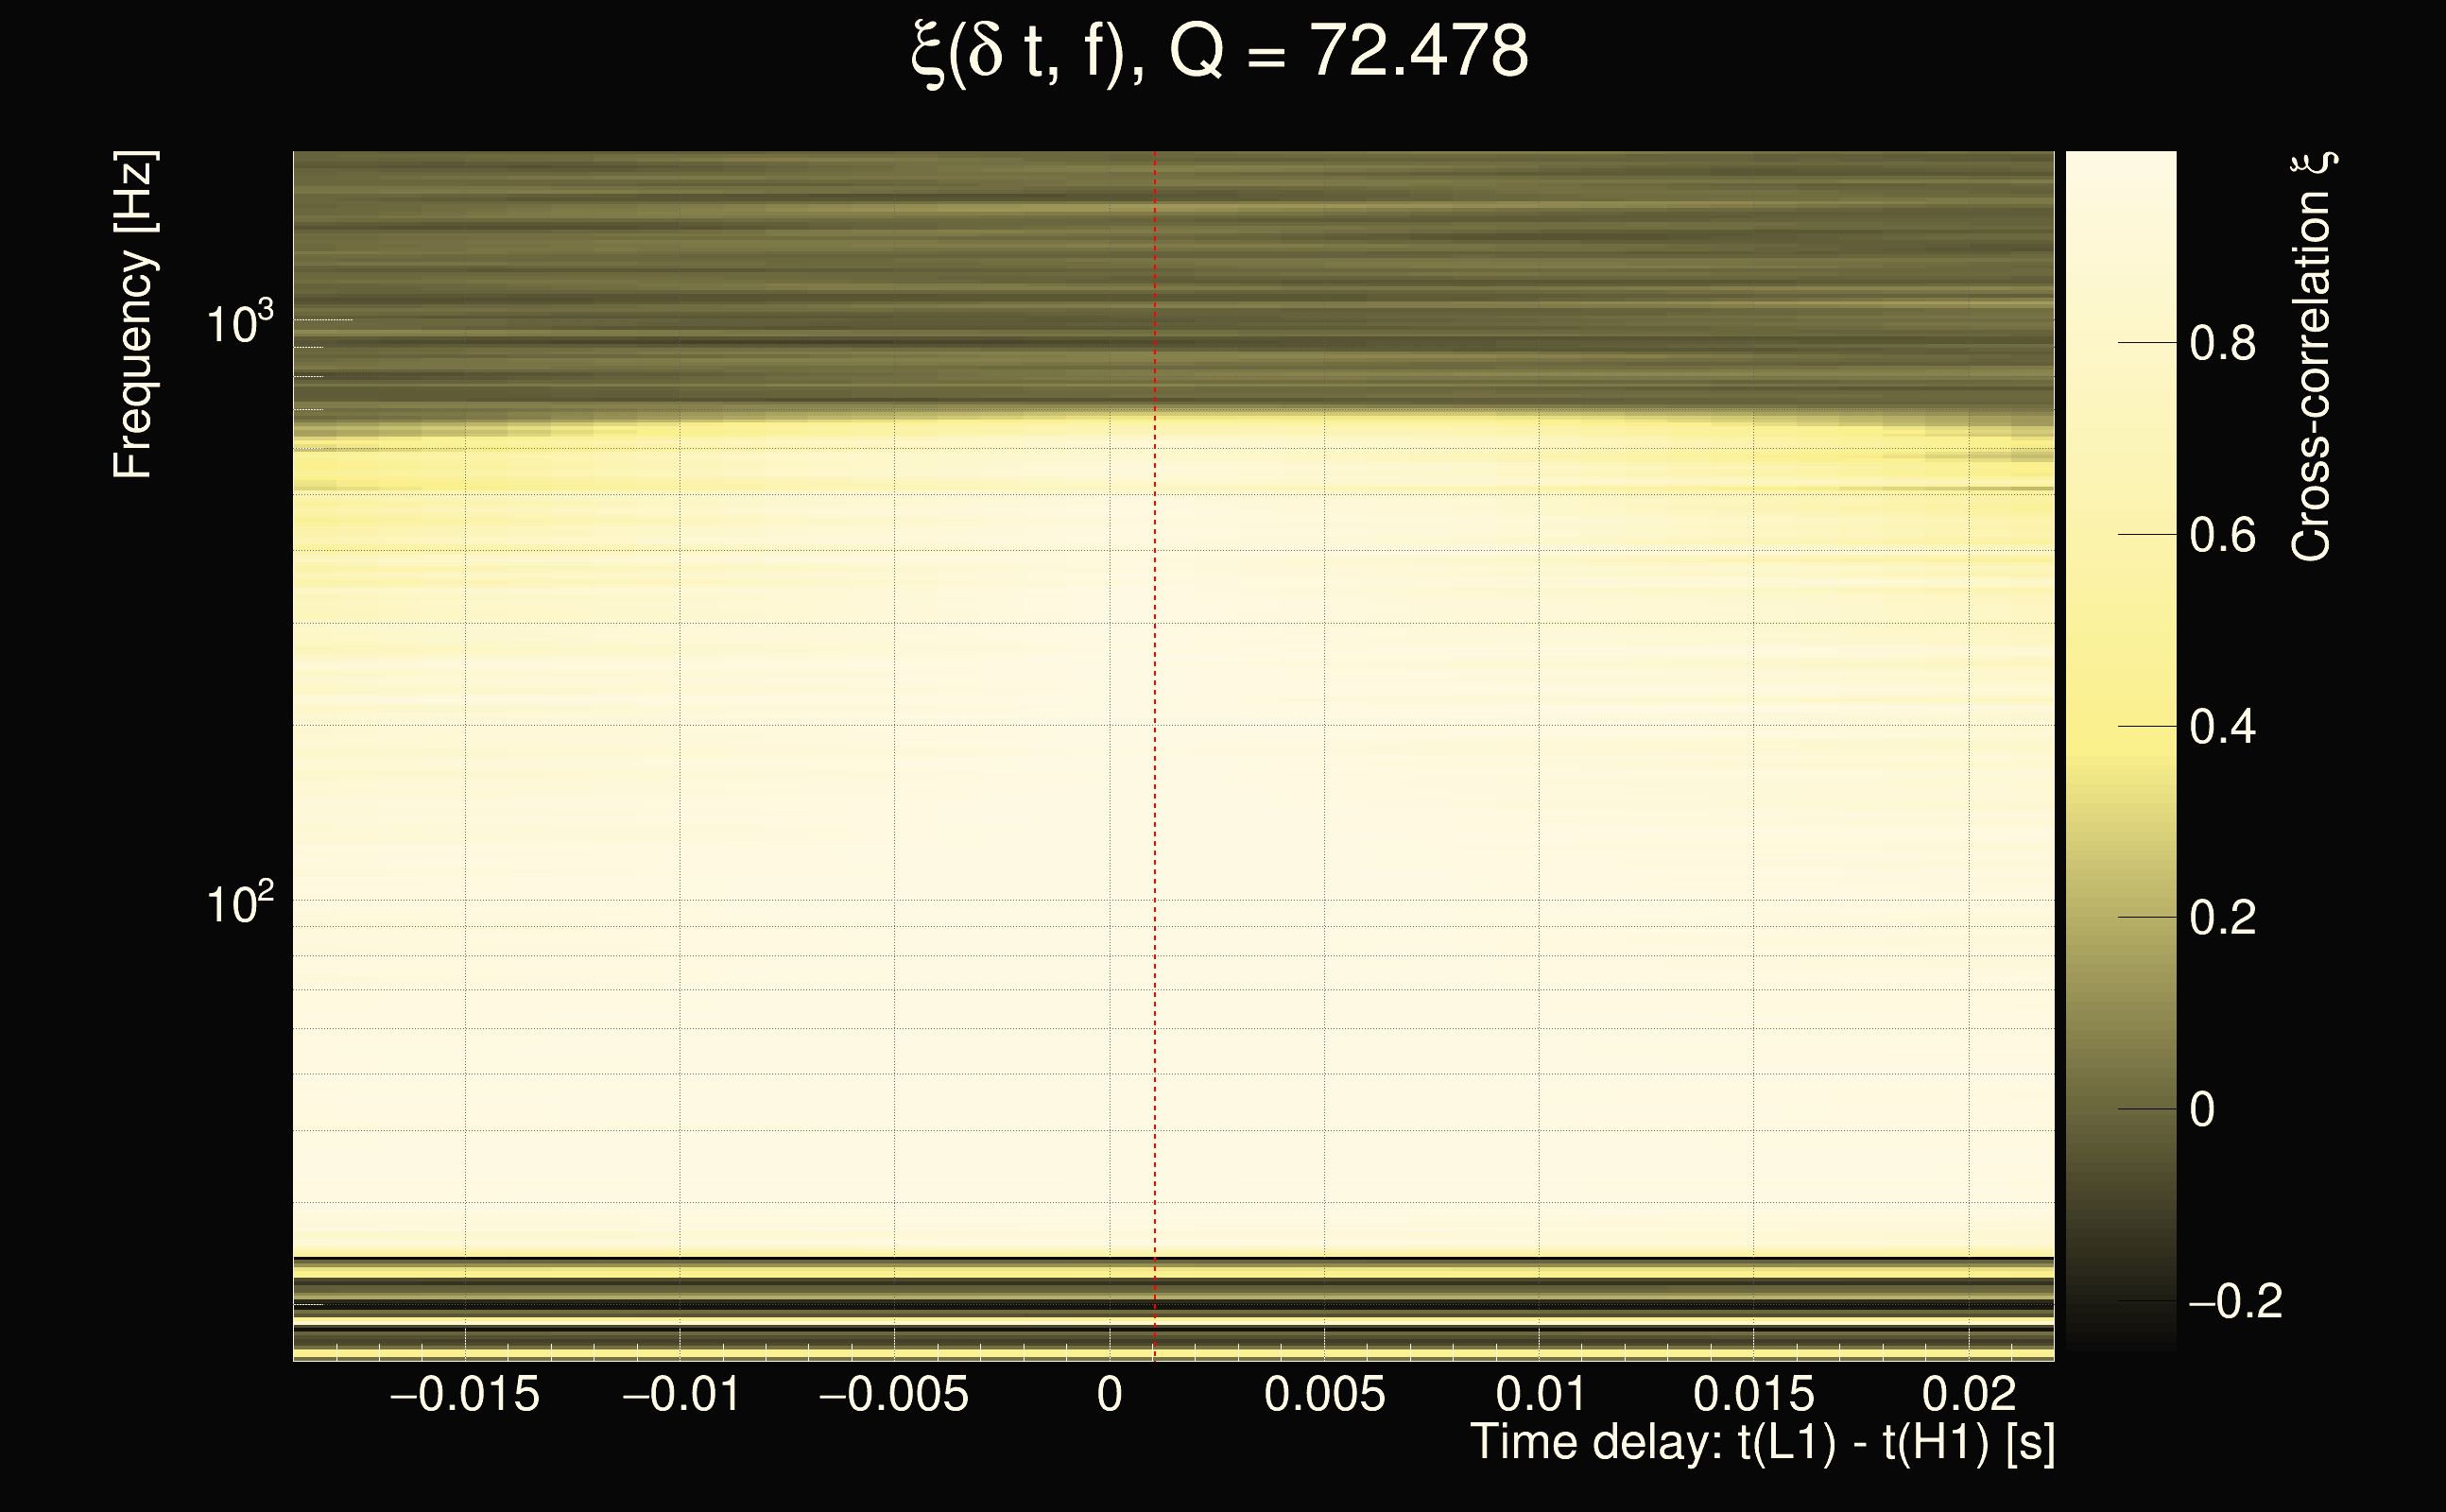2446x1512 pixels.
Task: Click the −0.2 tick label on the colorbar
Action: [x=2235, y=1302]
